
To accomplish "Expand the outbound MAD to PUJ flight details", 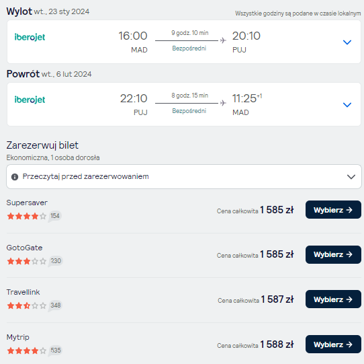I will click(x=347, y=42).
